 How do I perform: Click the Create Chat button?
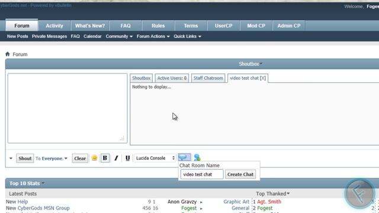pyautogui.click(x=240, y=175)
